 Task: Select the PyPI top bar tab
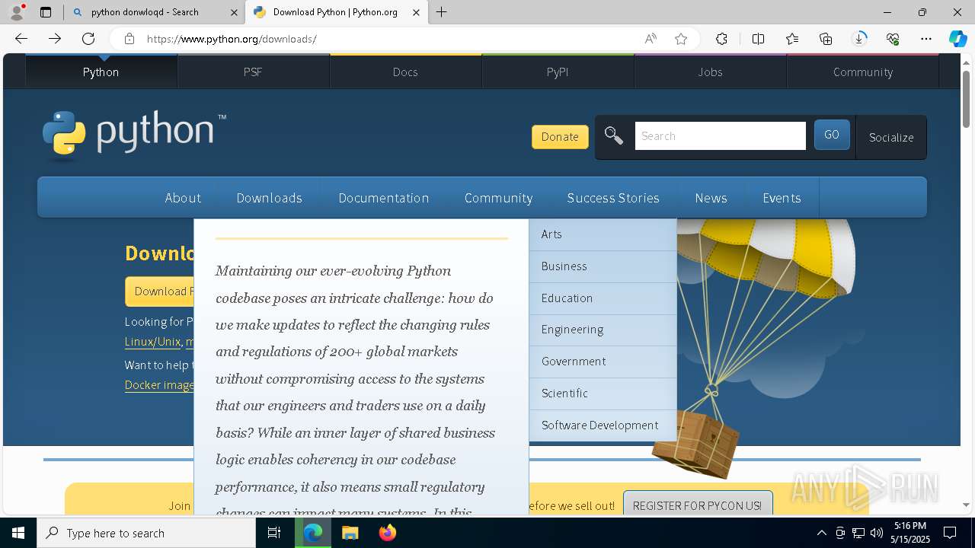coord(558,72)
